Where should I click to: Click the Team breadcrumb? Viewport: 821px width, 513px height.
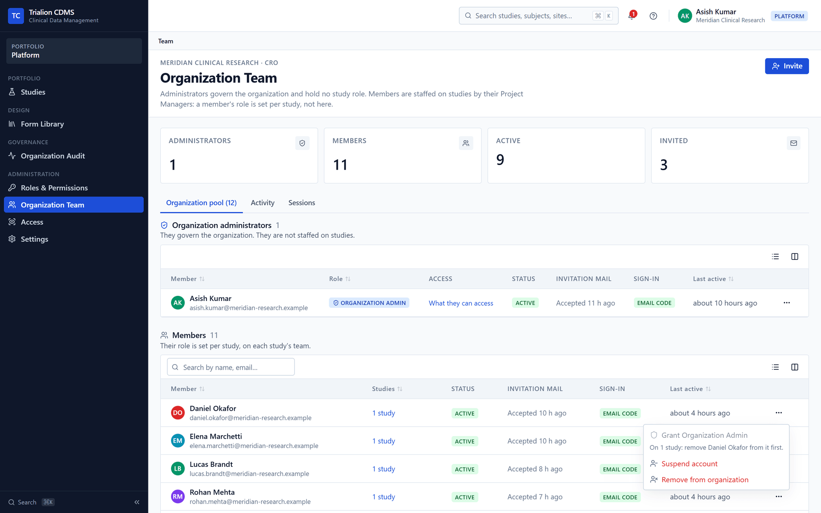pos(165,41)
